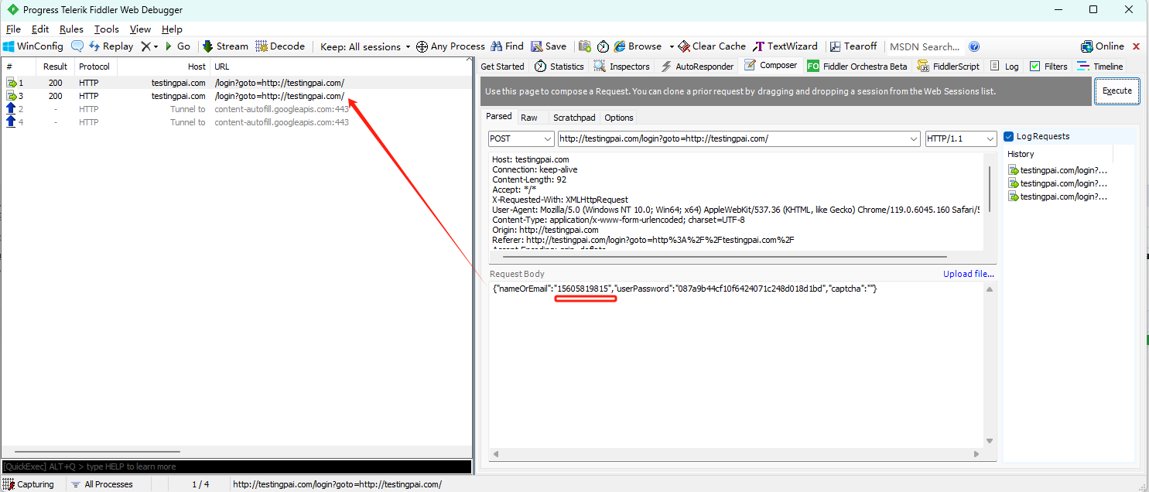Screen dimensions: 1149x492
Task: Click the Online network status icon
Action: click(1088, 46)
